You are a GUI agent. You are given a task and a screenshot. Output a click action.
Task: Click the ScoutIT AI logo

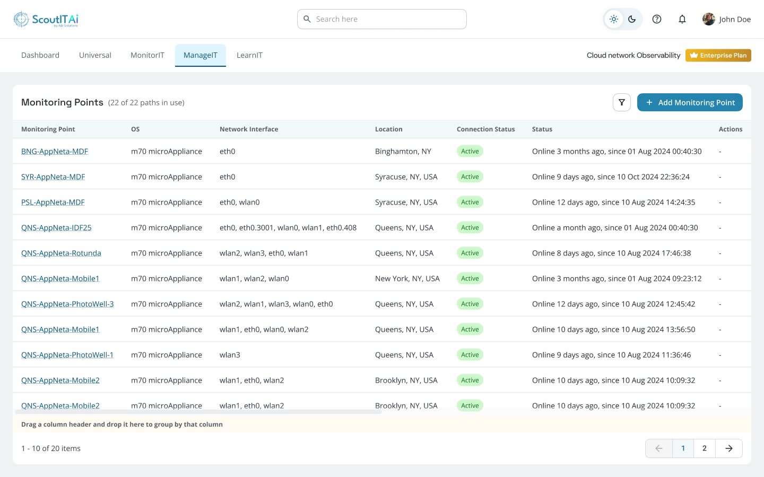point(46,19)
